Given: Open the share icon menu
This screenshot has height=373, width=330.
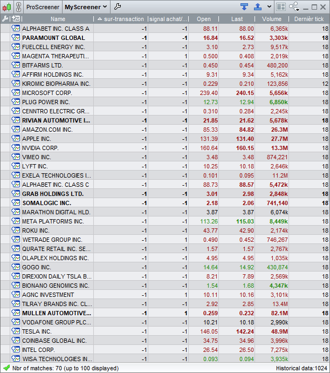Looking at the screenshot, I should (x=294, y=6).
